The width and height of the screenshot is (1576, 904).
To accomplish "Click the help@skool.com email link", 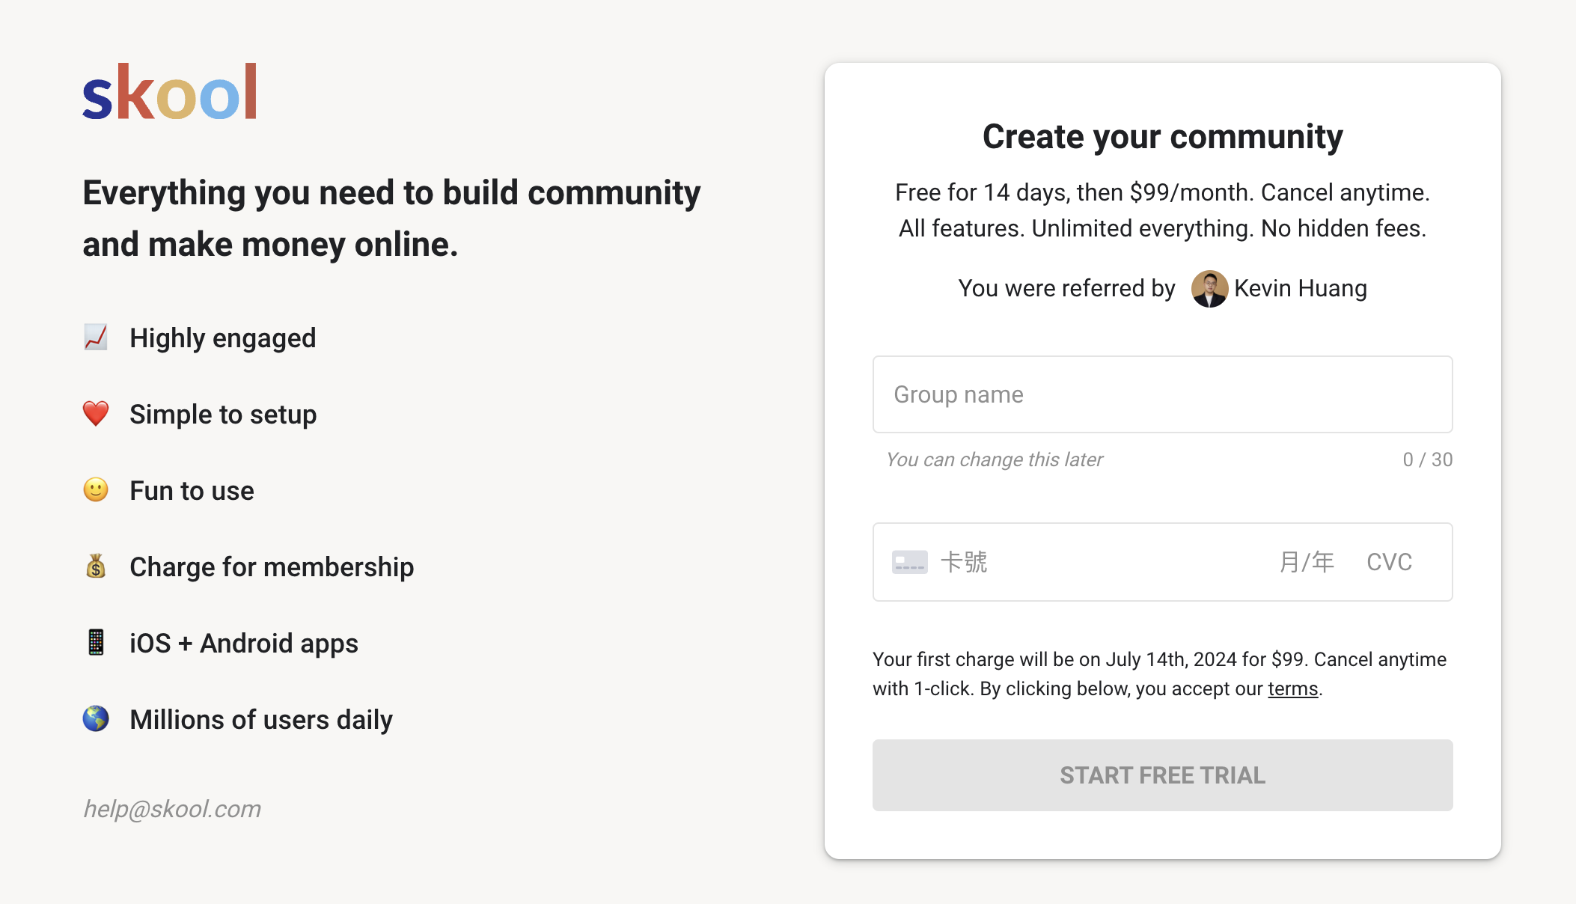I will coord(172,809).
